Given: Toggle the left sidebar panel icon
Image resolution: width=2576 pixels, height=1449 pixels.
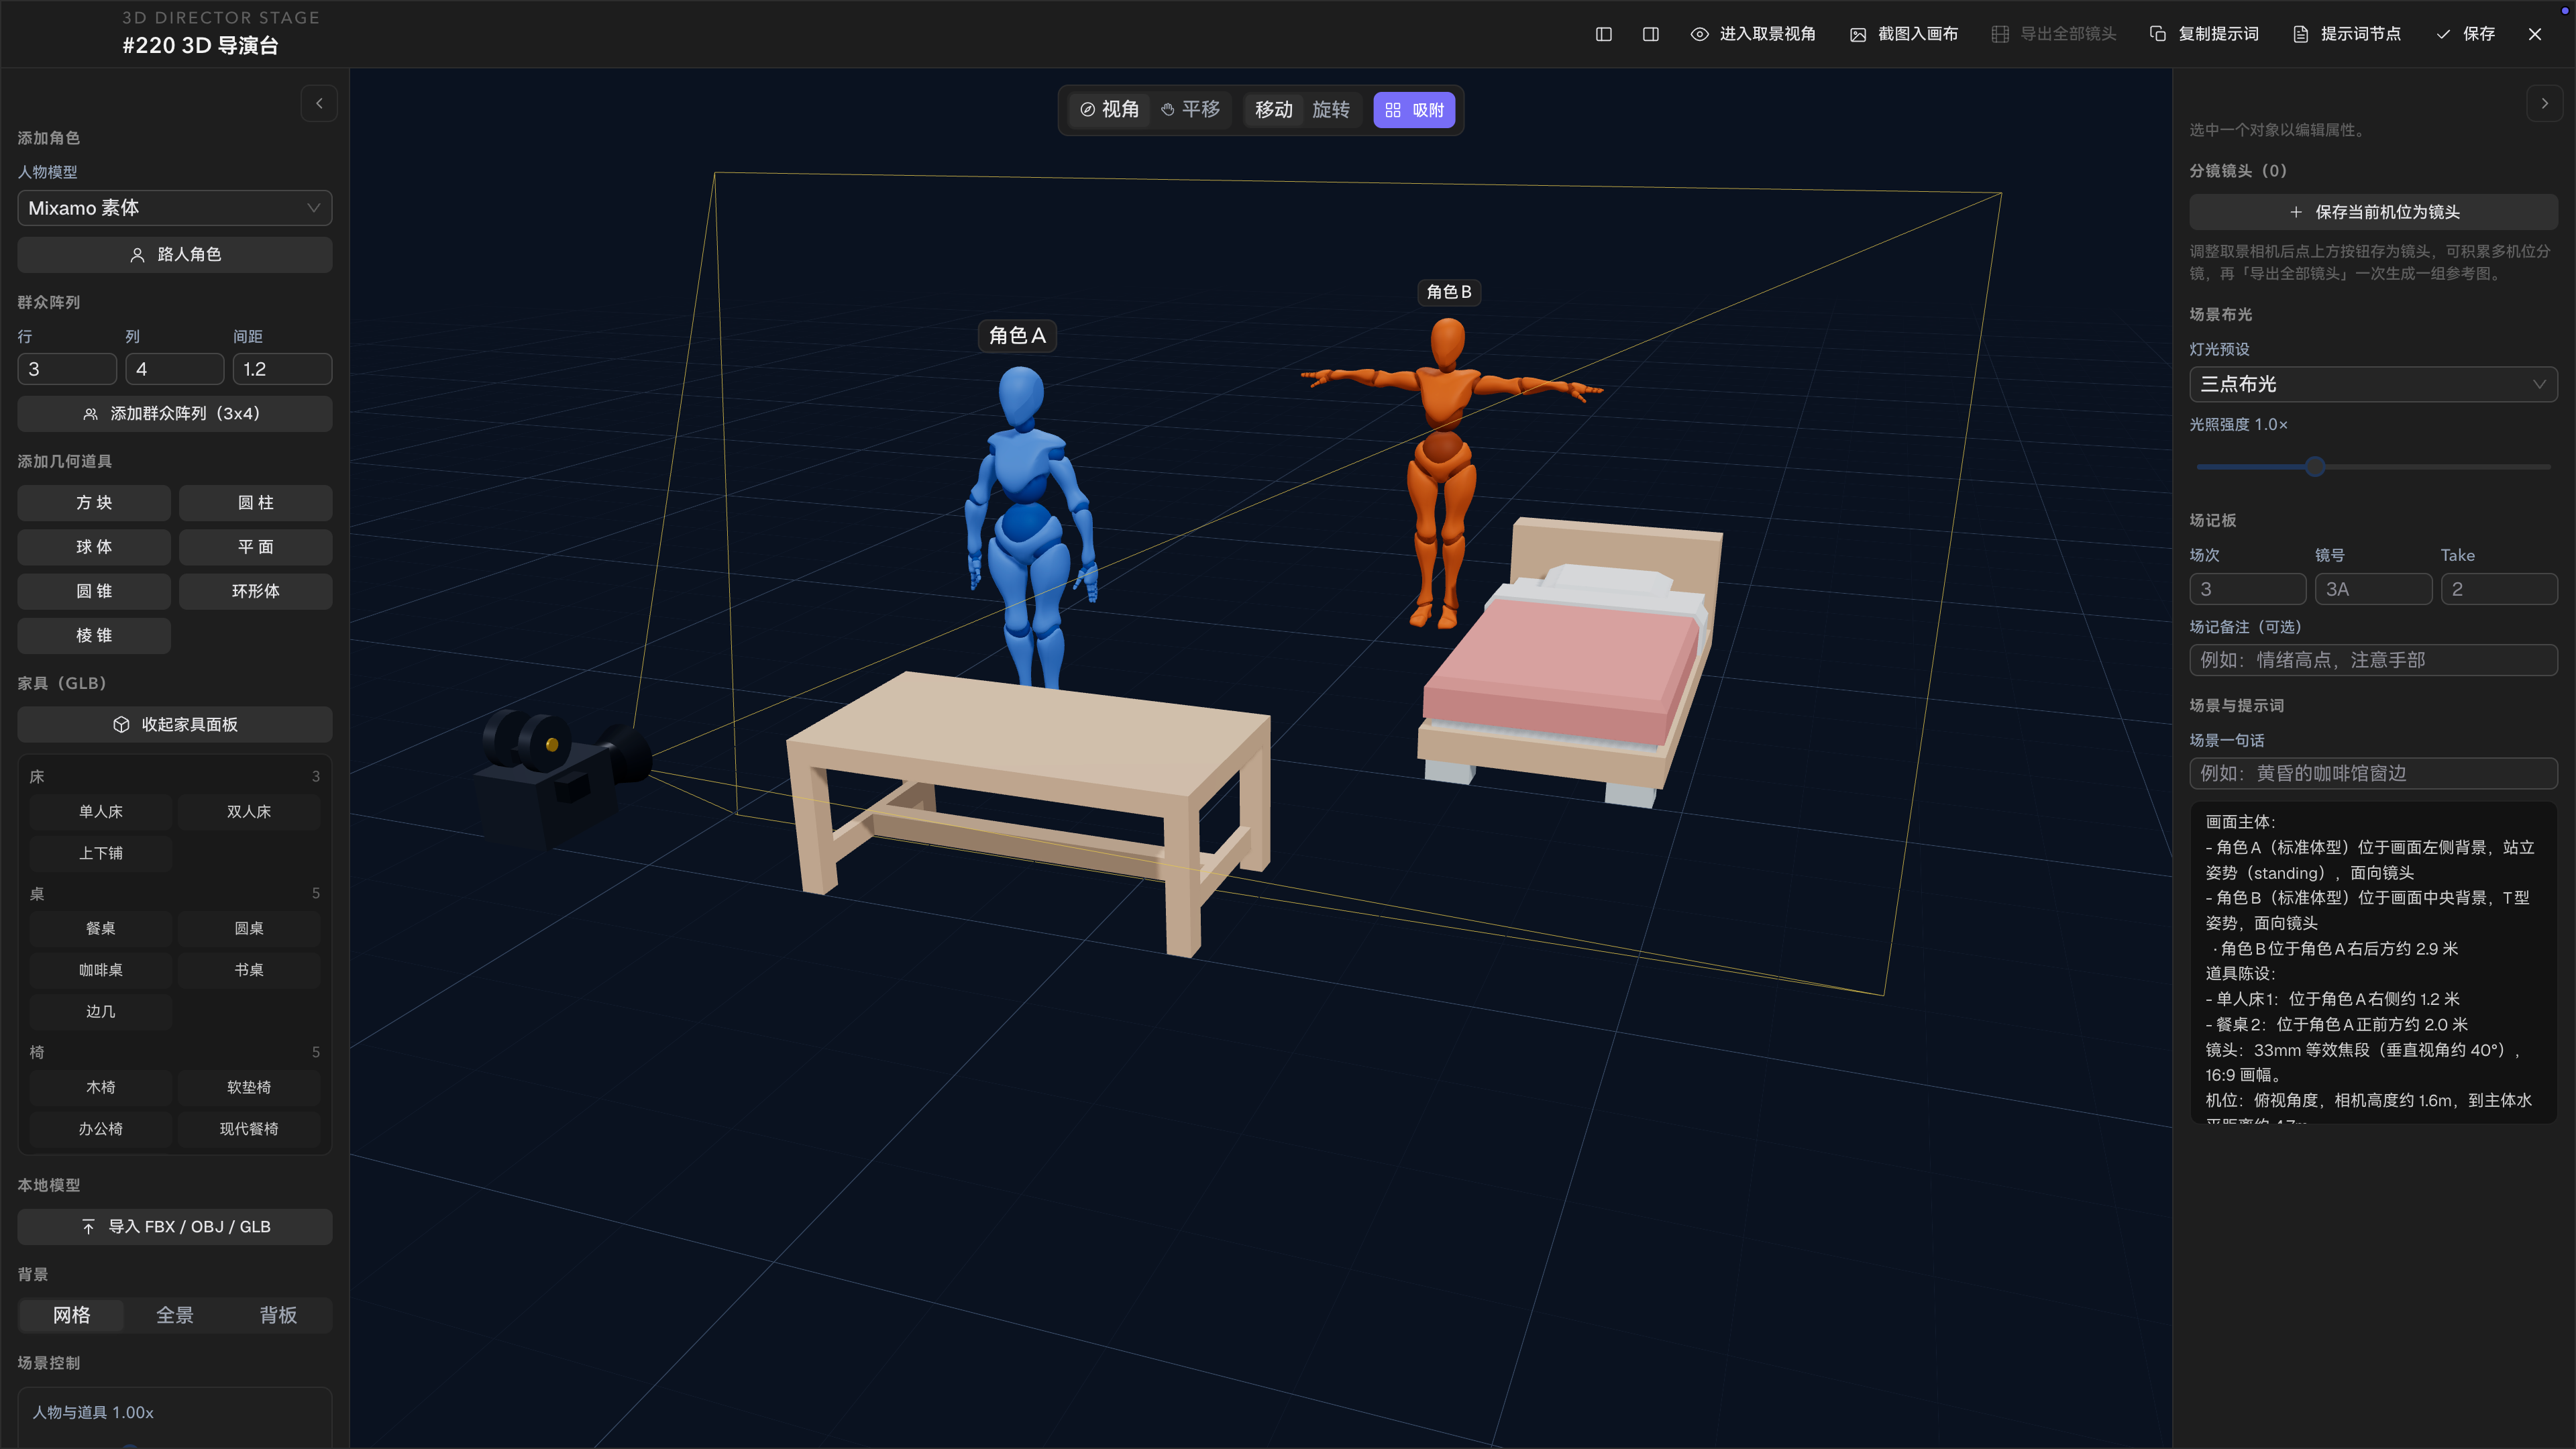Looking at the screenshot, I should point(1603,34).
